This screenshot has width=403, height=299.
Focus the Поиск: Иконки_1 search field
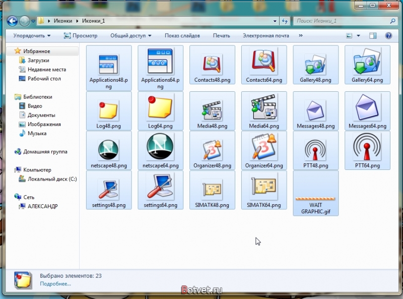tap(342, 21)
